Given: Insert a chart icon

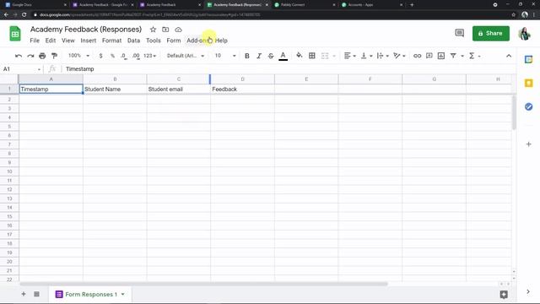Looking at the screenshot, I should [x=441, y=56].
